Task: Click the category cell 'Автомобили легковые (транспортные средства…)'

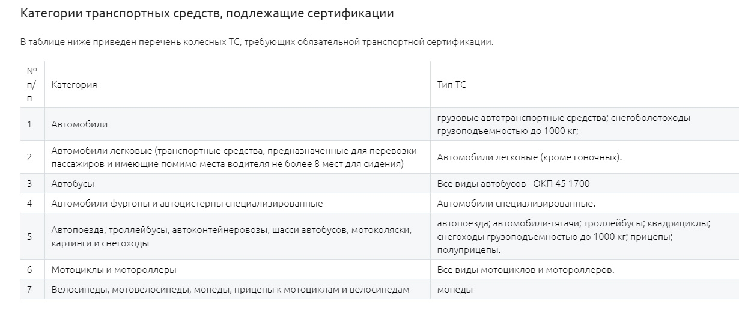Action: 237,157
